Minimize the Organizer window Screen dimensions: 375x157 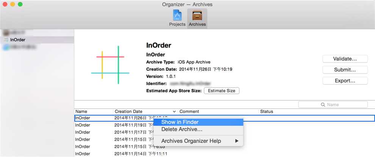point(12,4)
